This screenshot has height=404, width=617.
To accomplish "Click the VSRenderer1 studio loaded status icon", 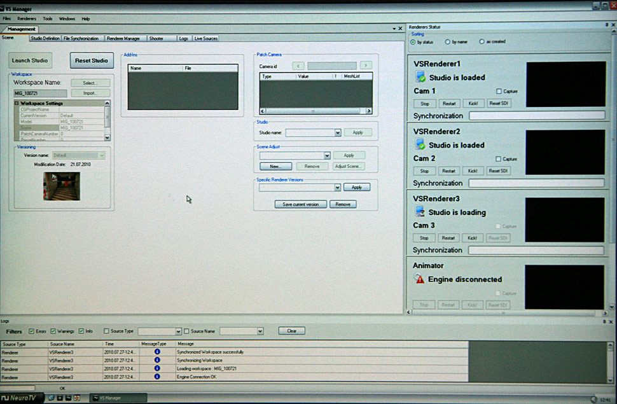I will (420, 77).
